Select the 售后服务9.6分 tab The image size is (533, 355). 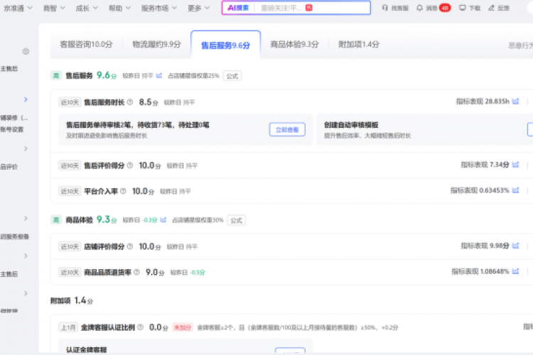[x=226, y=45]
